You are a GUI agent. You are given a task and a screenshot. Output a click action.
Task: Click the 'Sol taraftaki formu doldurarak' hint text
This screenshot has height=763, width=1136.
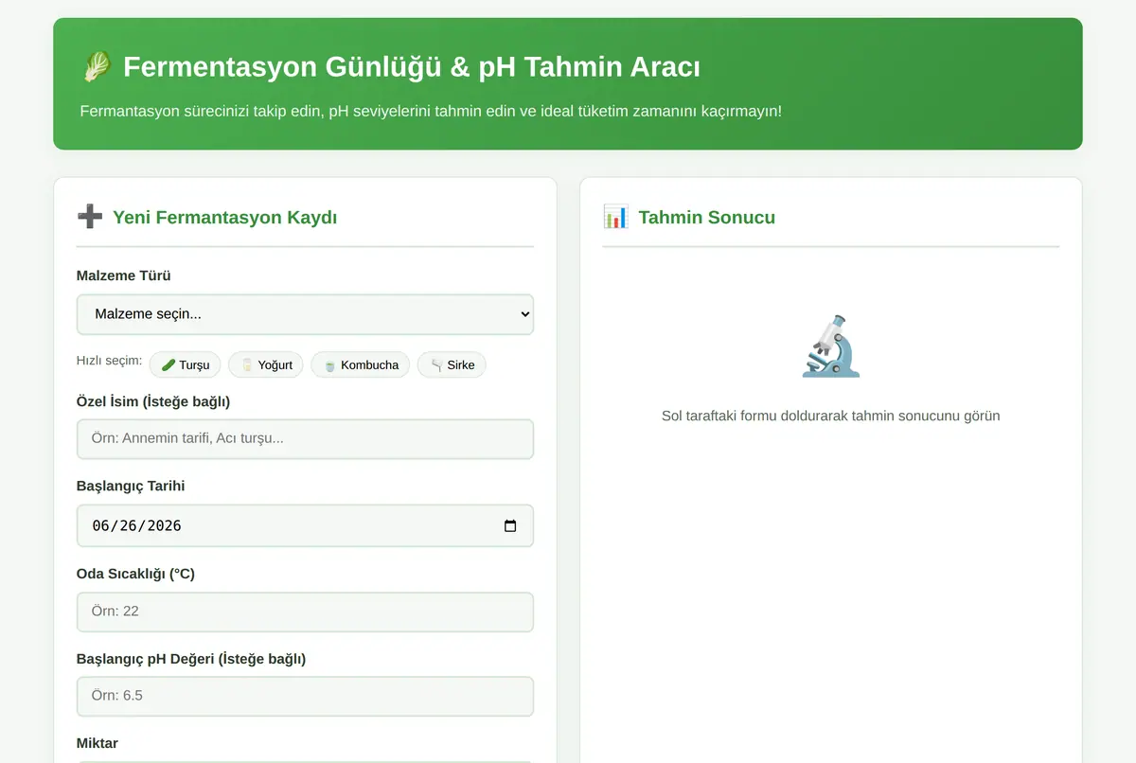pos(831,416)
